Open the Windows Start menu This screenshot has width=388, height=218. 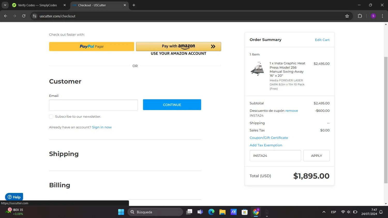121,212
